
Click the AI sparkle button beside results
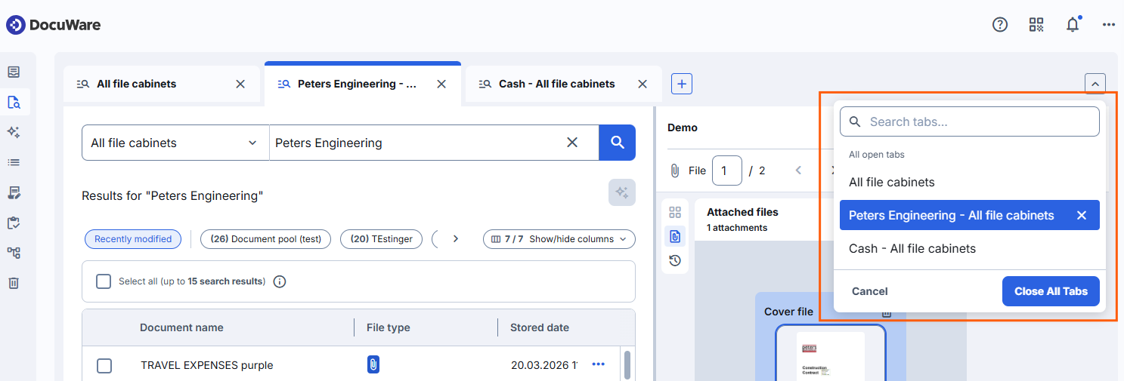pyautogui.click(x=622, y=192)
